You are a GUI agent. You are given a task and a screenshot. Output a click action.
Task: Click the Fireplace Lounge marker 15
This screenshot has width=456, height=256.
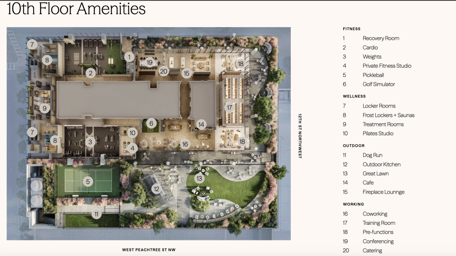coord(186,73)
